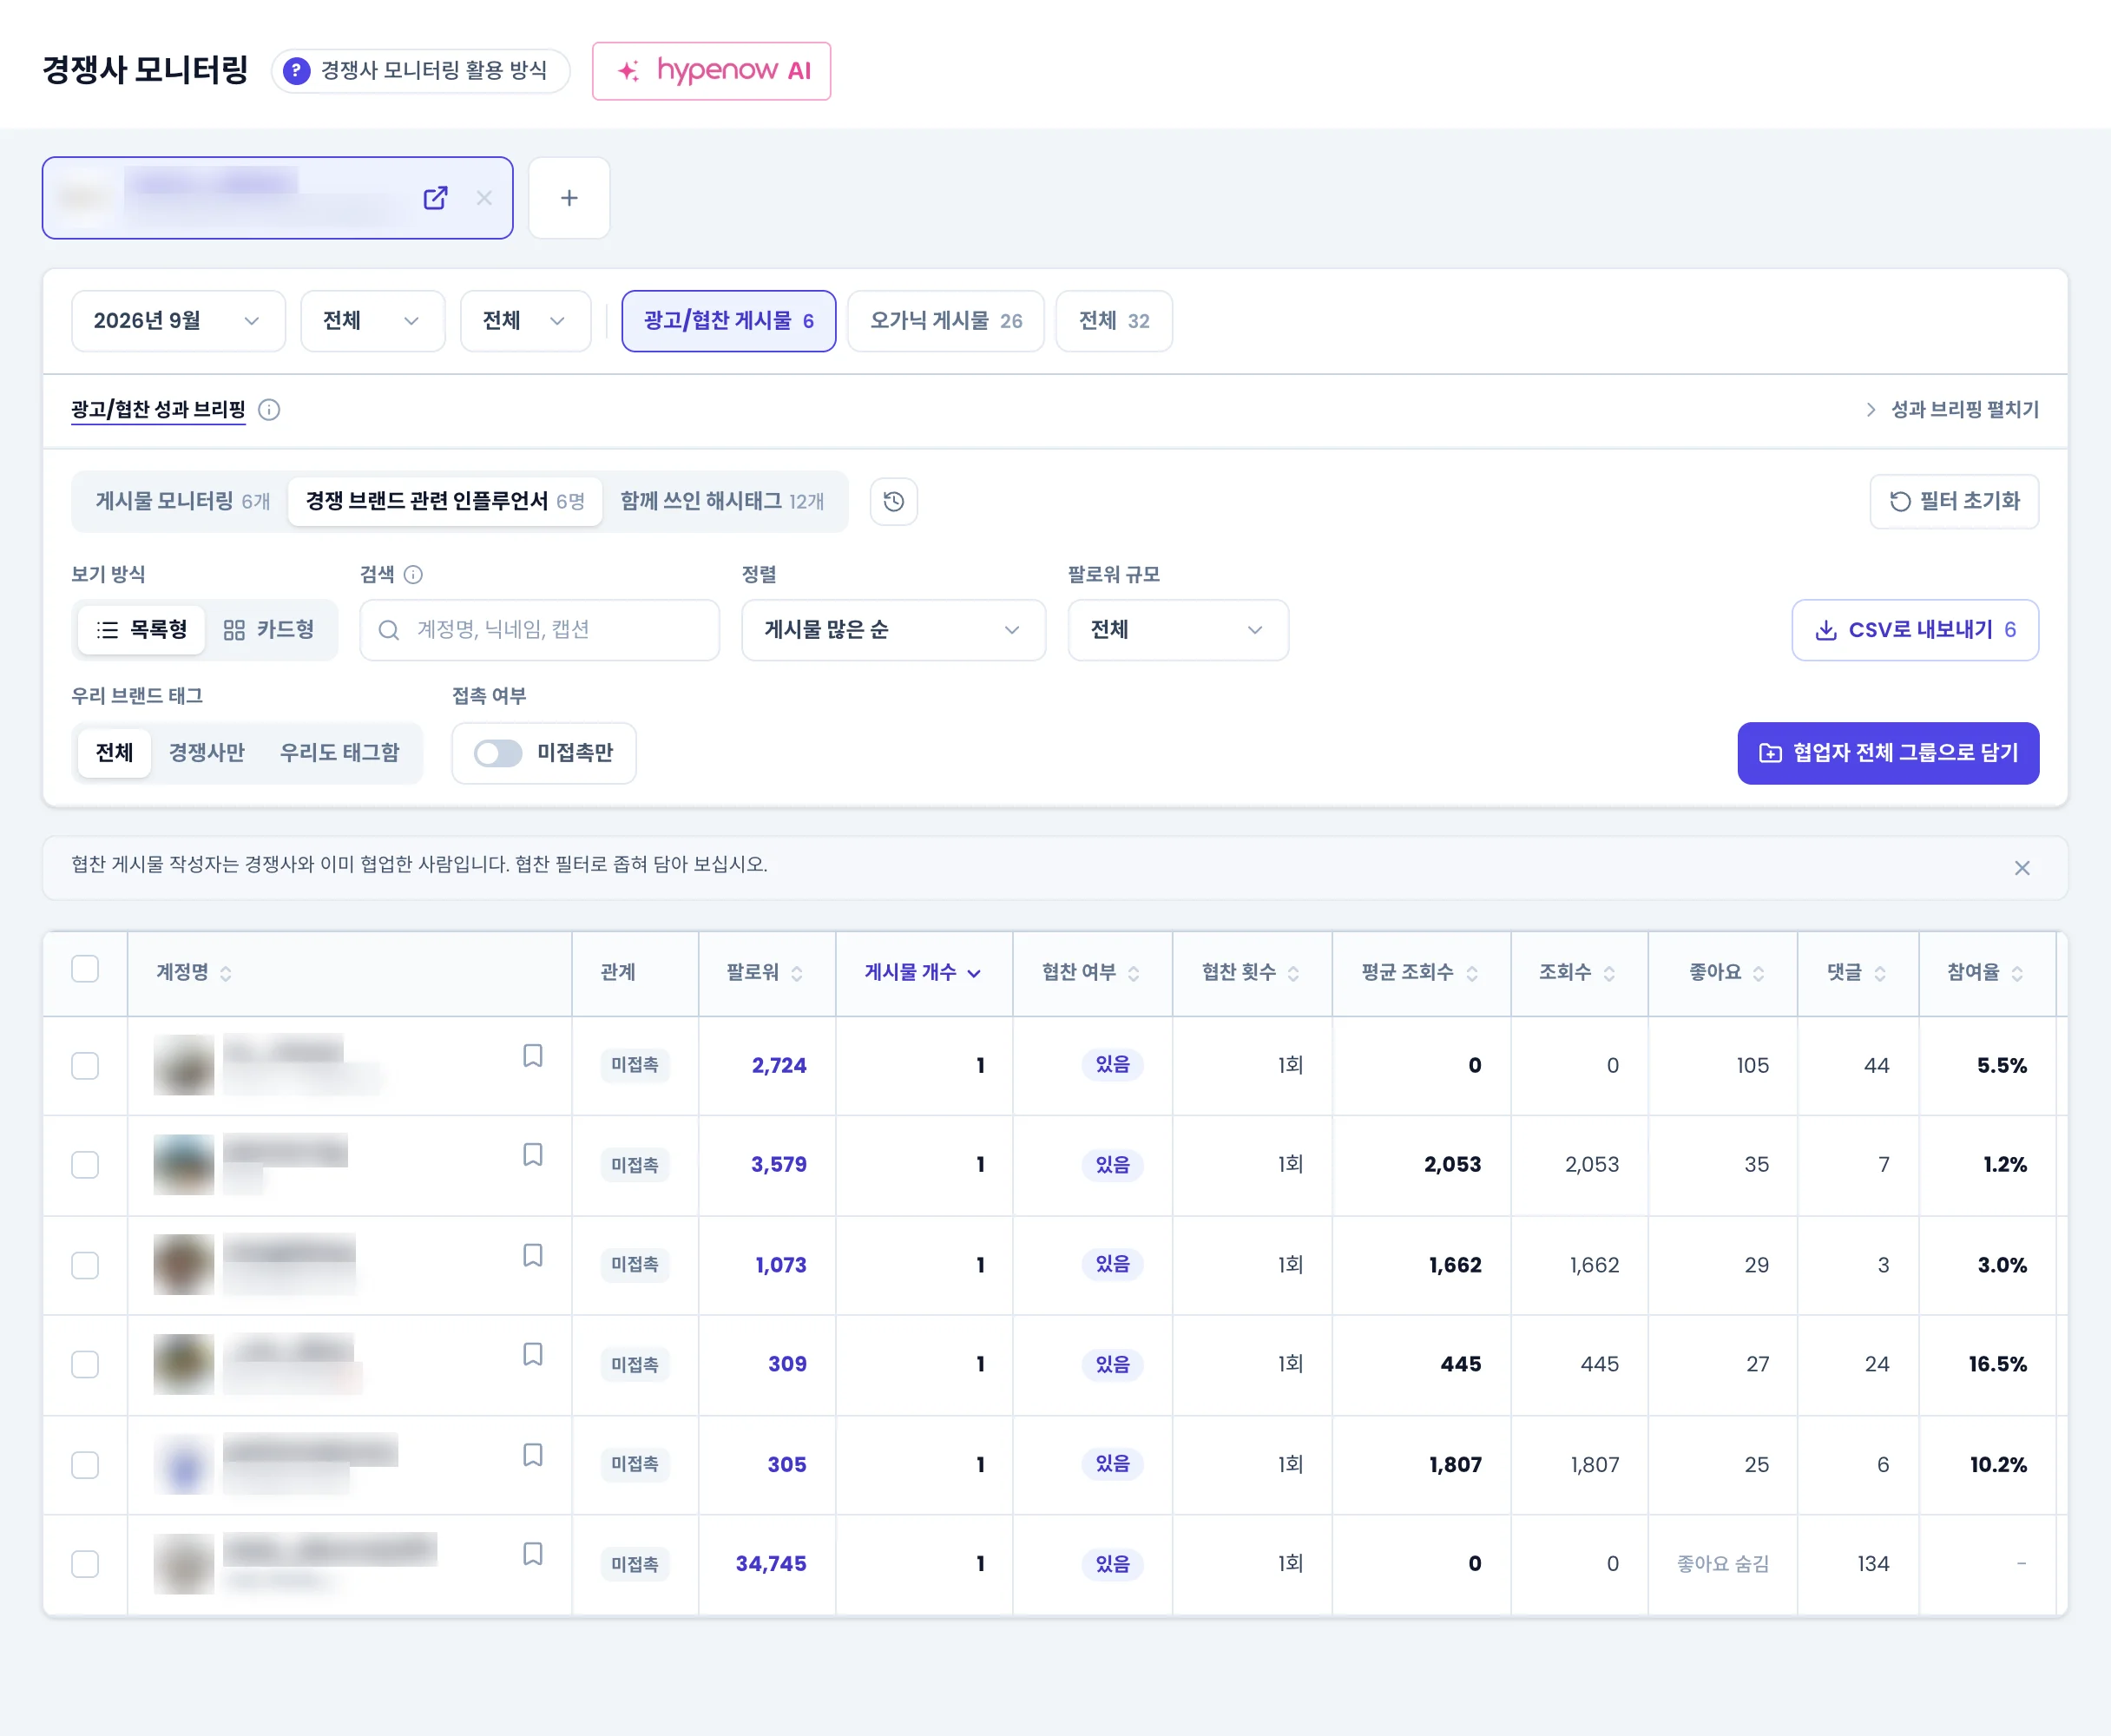Select the row with 2,724 followers
Image resolution: width=2111 pixels, height=1736 pixels.
click(x=85, y=1066)
